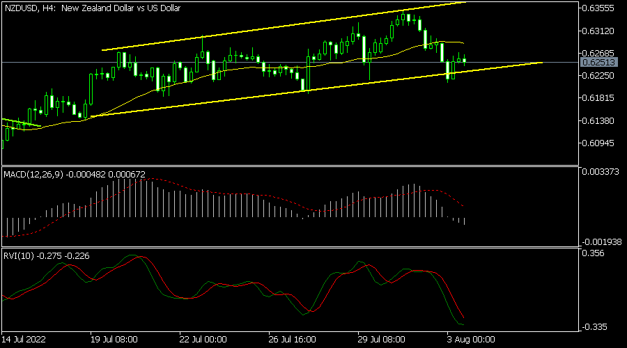Click the 14 Jul 2022 date label
Viewport: 627px width, 348px height.
pos(23,340)
